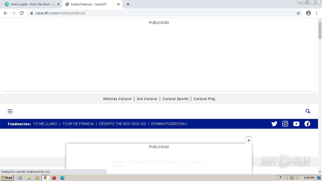Open the YouTube icon link
Viewport: 322px width, 181px height.
296,124
